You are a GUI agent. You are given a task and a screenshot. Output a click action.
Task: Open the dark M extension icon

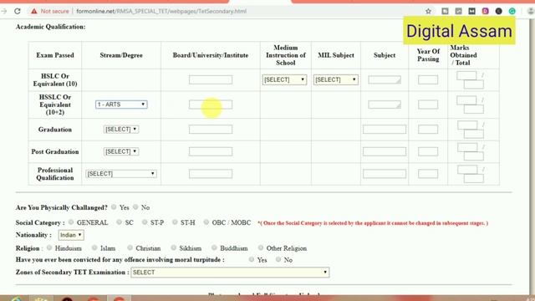tap(471, 11)
